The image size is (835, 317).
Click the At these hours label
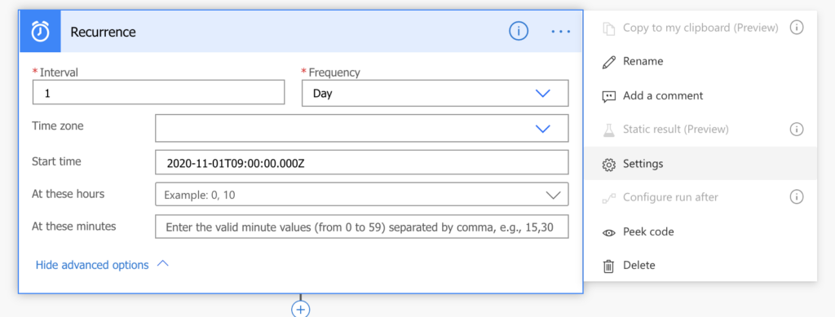tap(68, 194)
